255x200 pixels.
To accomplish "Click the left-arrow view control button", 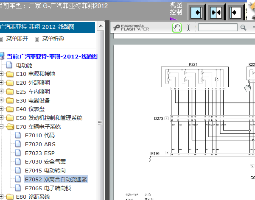I will pos(235,13).
